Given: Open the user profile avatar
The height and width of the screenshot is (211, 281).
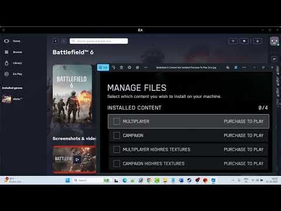Looking at the screenshot, I should coord(274,41).
